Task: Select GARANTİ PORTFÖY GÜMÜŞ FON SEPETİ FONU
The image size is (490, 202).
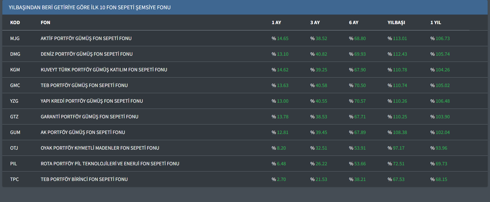Action: point(89,117)
